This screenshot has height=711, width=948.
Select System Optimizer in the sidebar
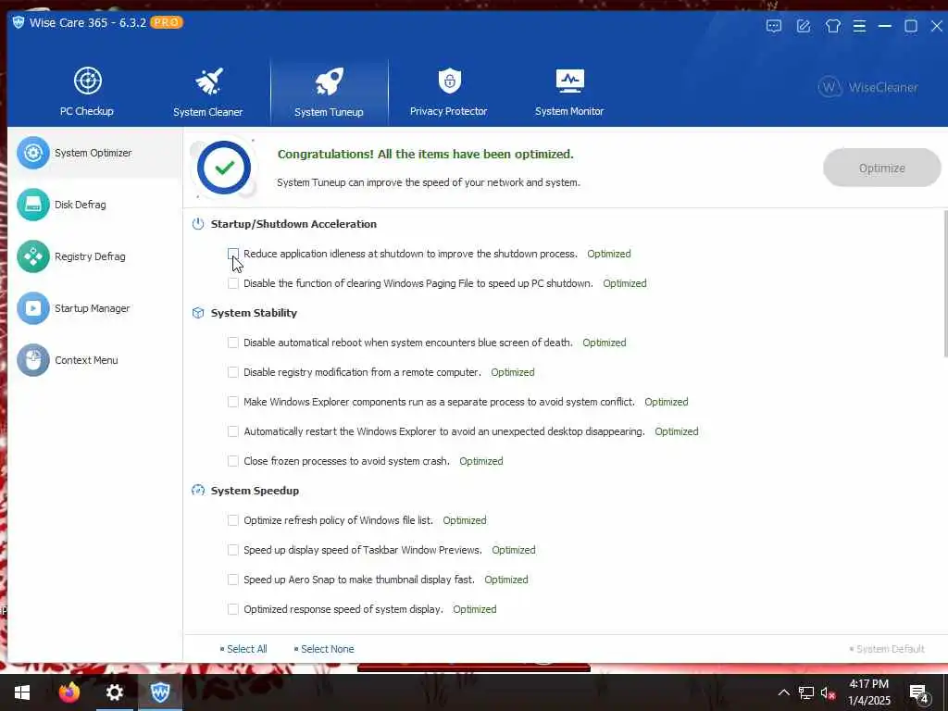[x=95, y=153]
